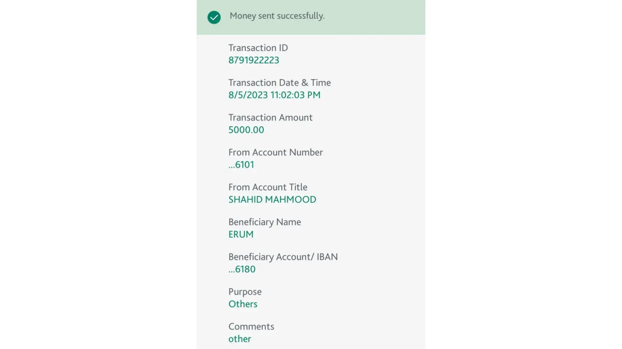Click the From Account Title label
Image resolution: width=622 pixels, height=349 pixels.
pyautogui.click(x=268, y=187)
